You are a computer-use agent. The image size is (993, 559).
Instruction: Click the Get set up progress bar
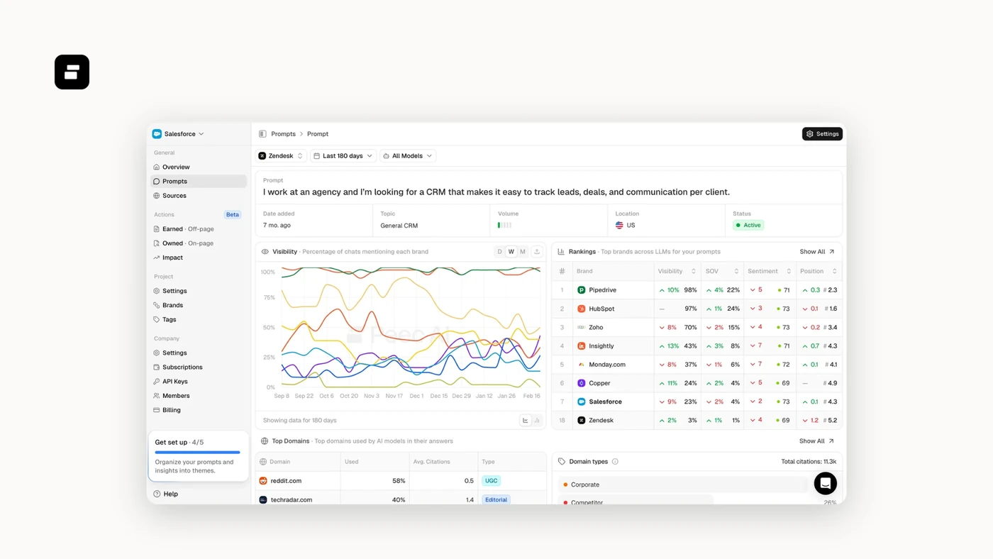click(x=197, y=453)
